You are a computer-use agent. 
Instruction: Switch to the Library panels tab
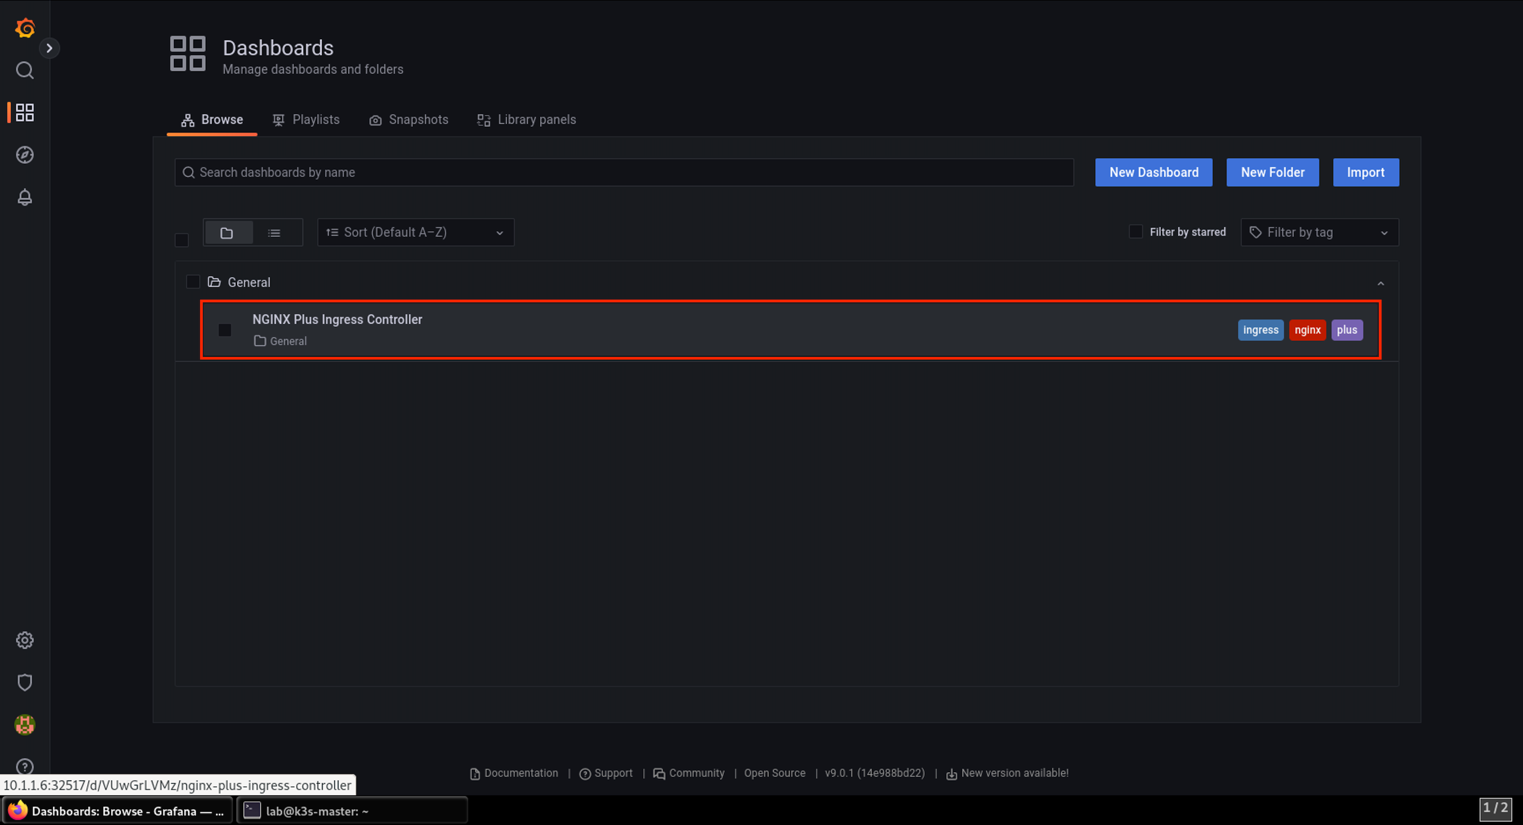pyautogui.click(x=526, y=120)
